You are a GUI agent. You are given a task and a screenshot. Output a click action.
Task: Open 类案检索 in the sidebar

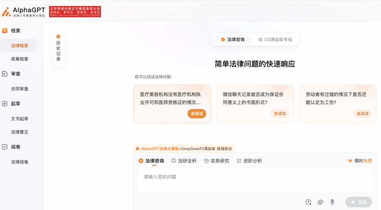(x=20, y=59)
